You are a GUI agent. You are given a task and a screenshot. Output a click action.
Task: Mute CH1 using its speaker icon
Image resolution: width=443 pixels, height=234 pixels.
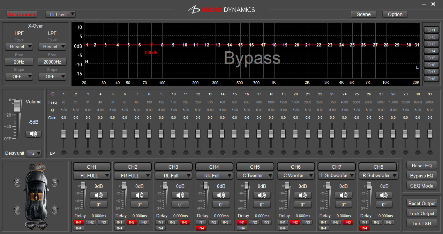coord(98,195)
